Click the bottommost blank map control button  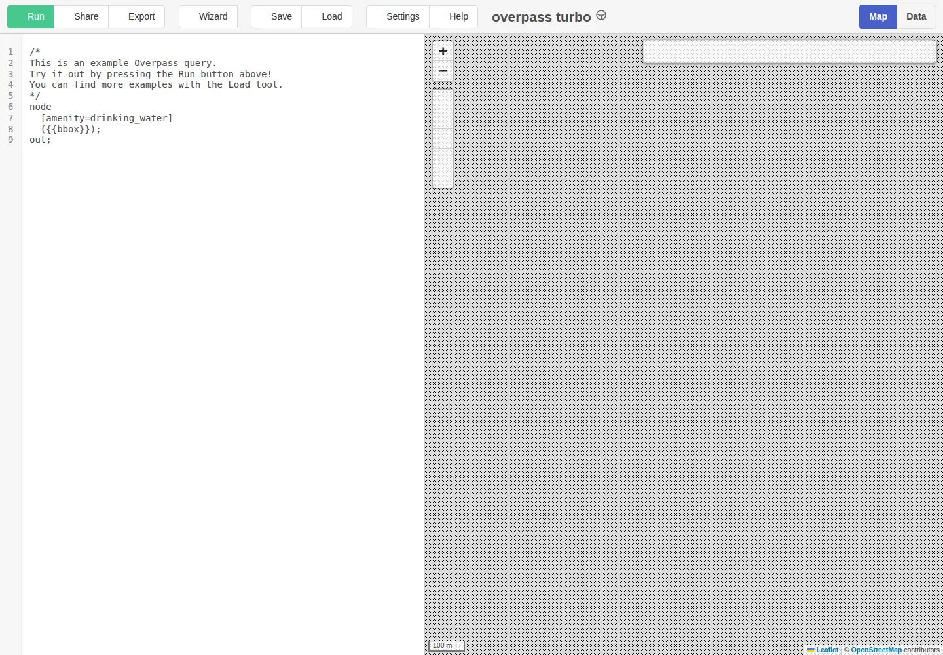(x=443, y=178)
